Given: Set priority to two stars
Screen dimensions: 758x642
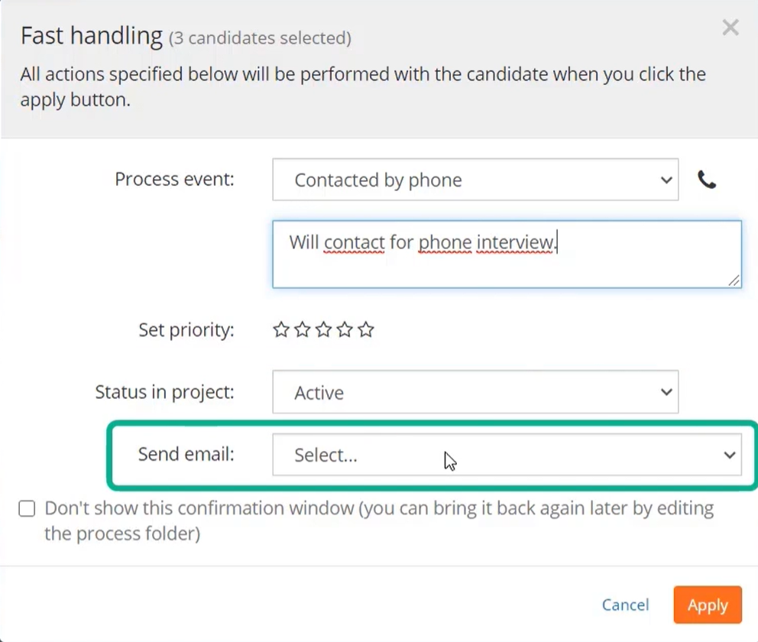Looking at the screenshot, I should click(302, 329).
